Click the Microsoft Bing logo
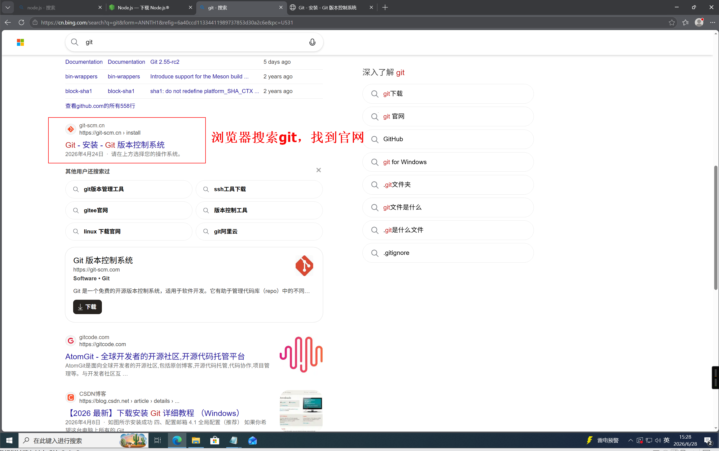719x451 pixels. (20, 42)
